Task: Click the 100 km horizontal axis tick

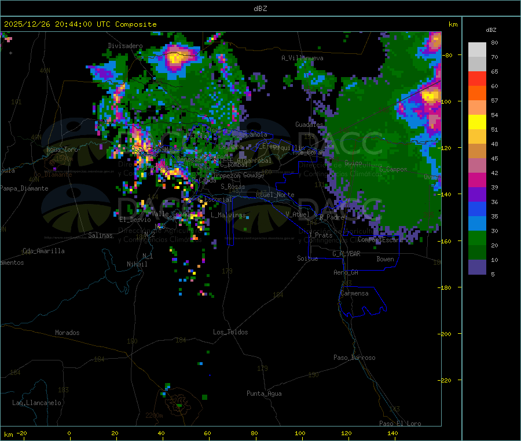Action: point(300,433)
